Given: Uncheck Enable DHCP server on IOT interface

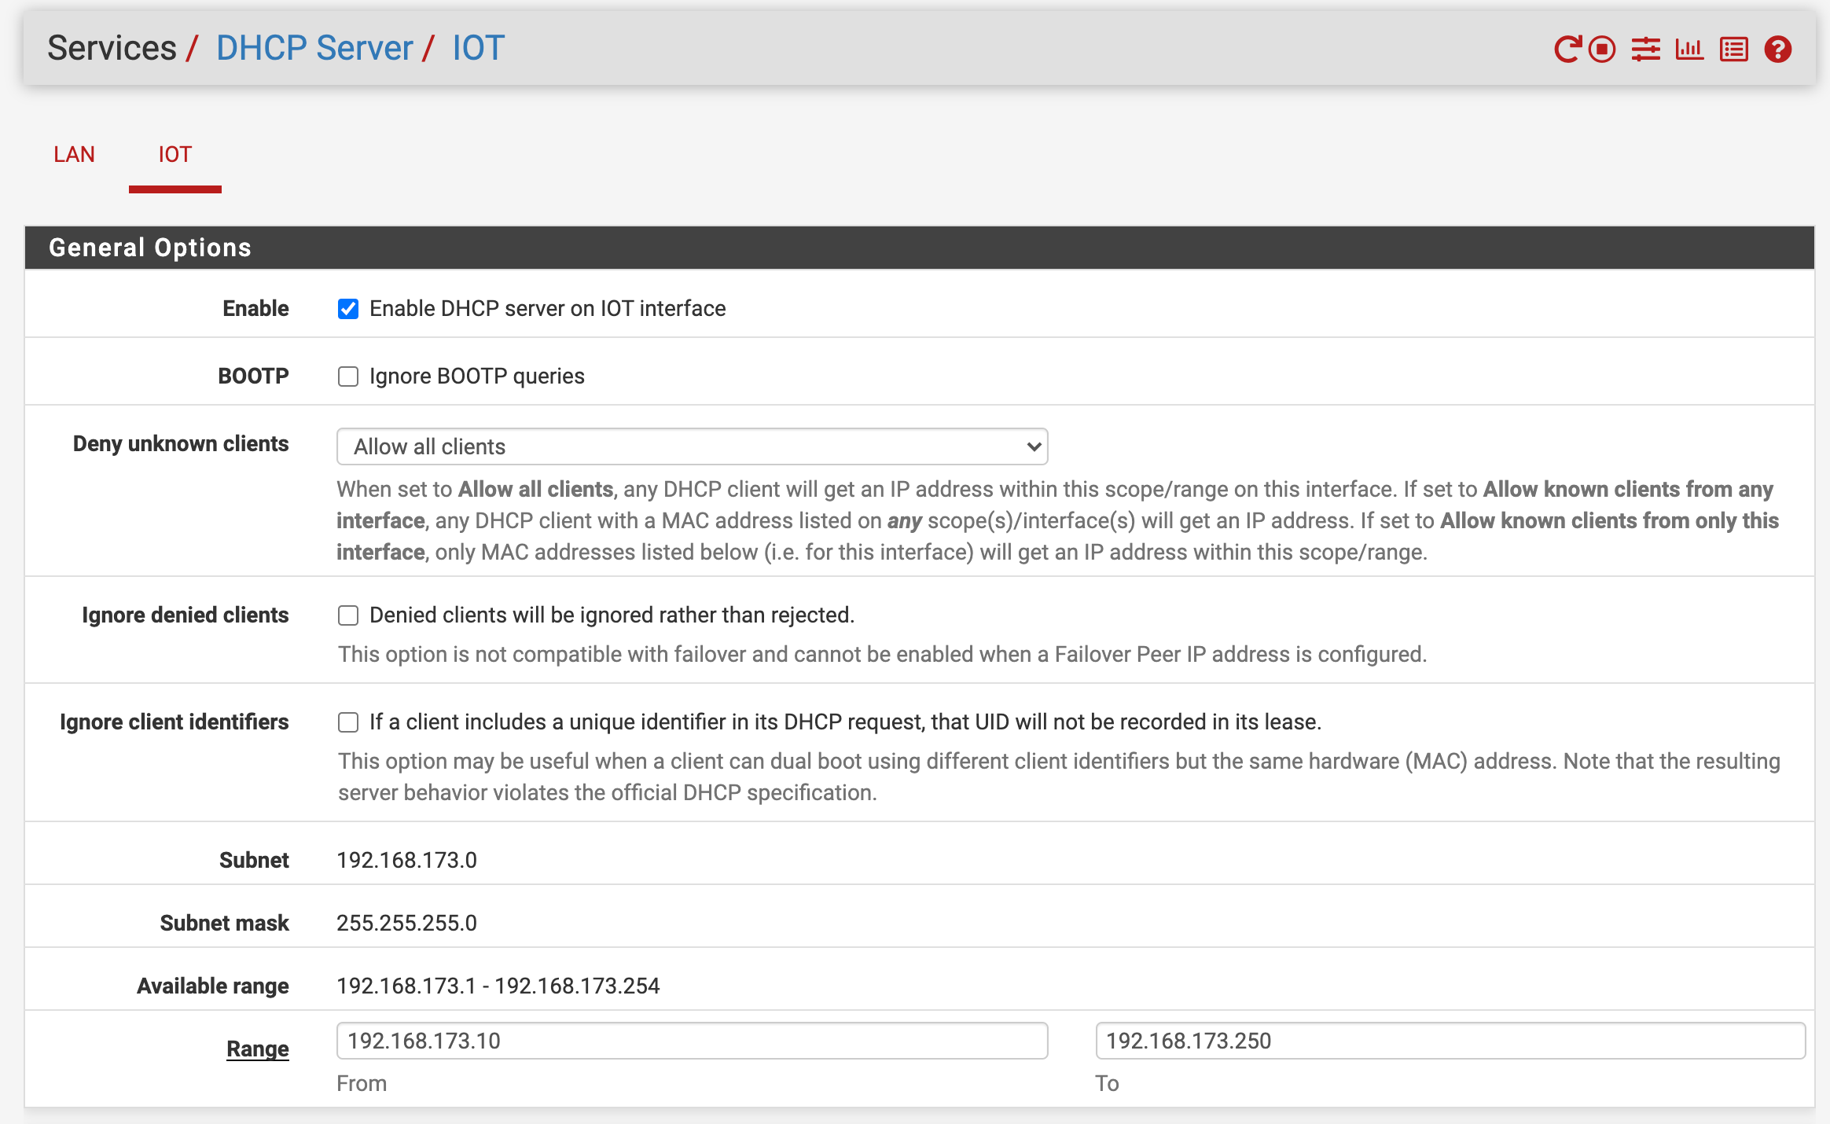Looking at the screenshot, I should click(x=348, y=309).
